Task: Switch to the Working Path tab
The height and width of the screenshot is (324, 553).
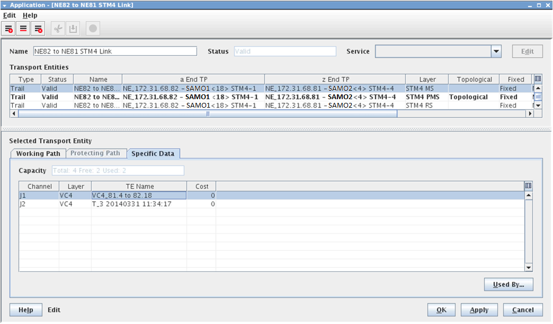Action: (38, 153)
